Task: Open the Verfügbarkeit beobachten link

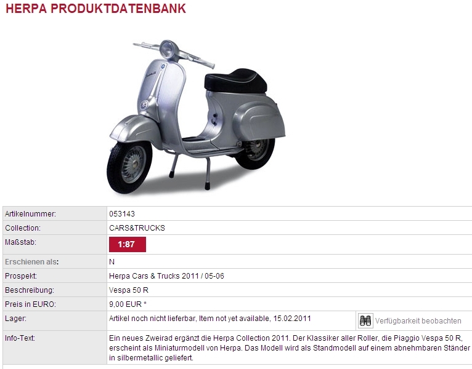Action: (418, 321)
